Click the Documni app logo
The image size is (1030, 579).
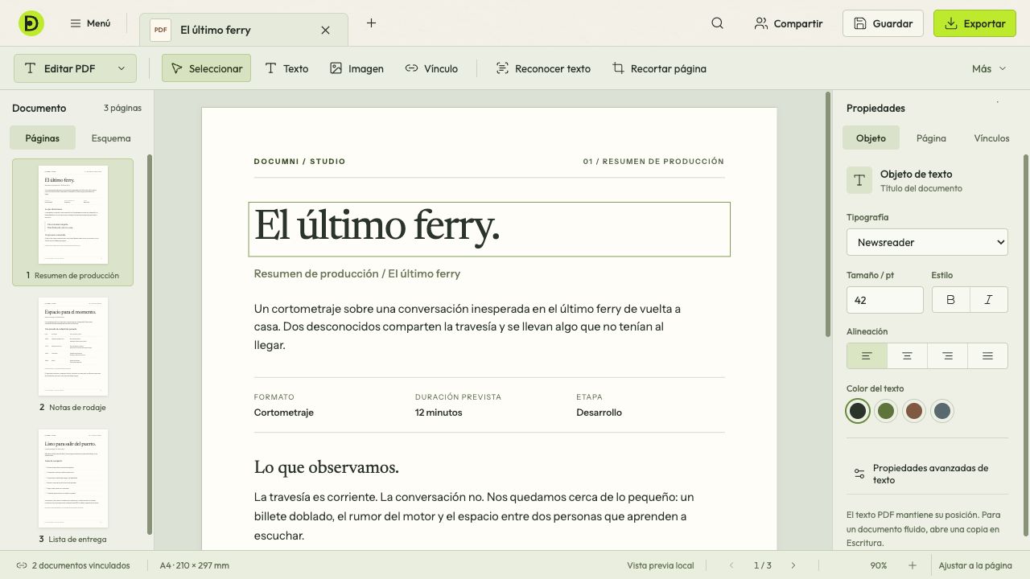pyautogui.click(x=31, y=23)
